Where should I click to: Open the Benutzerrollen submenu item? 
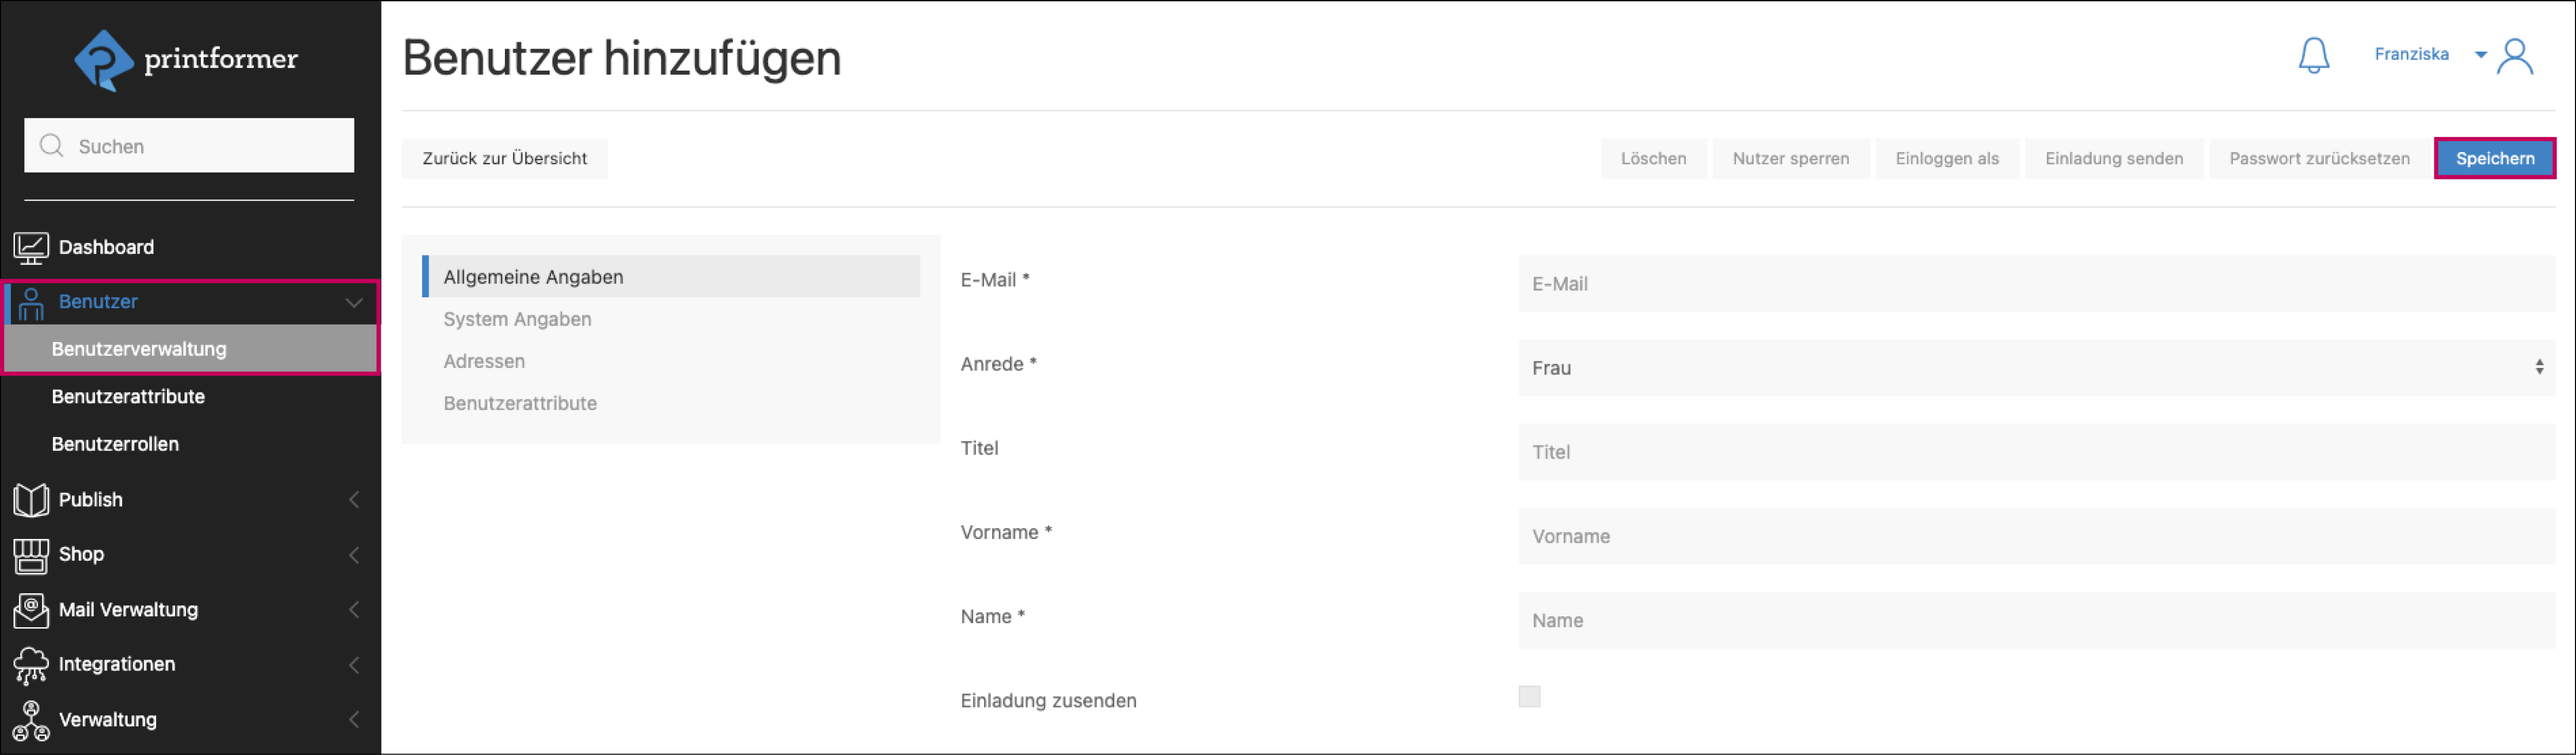115,444
